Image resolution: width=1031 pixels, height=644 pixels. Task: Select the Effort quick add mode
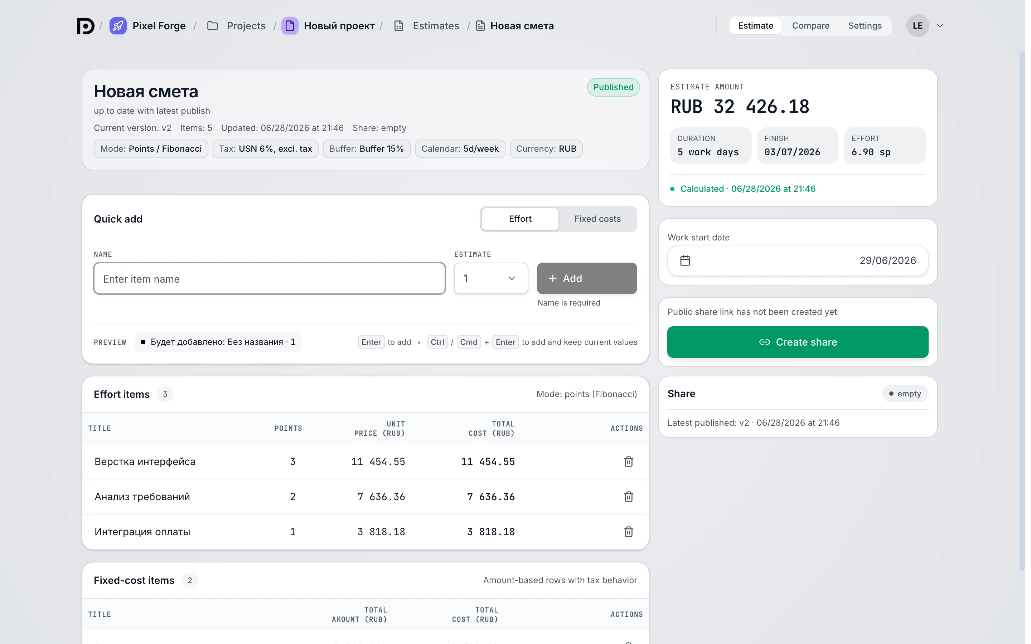[520, 219]
